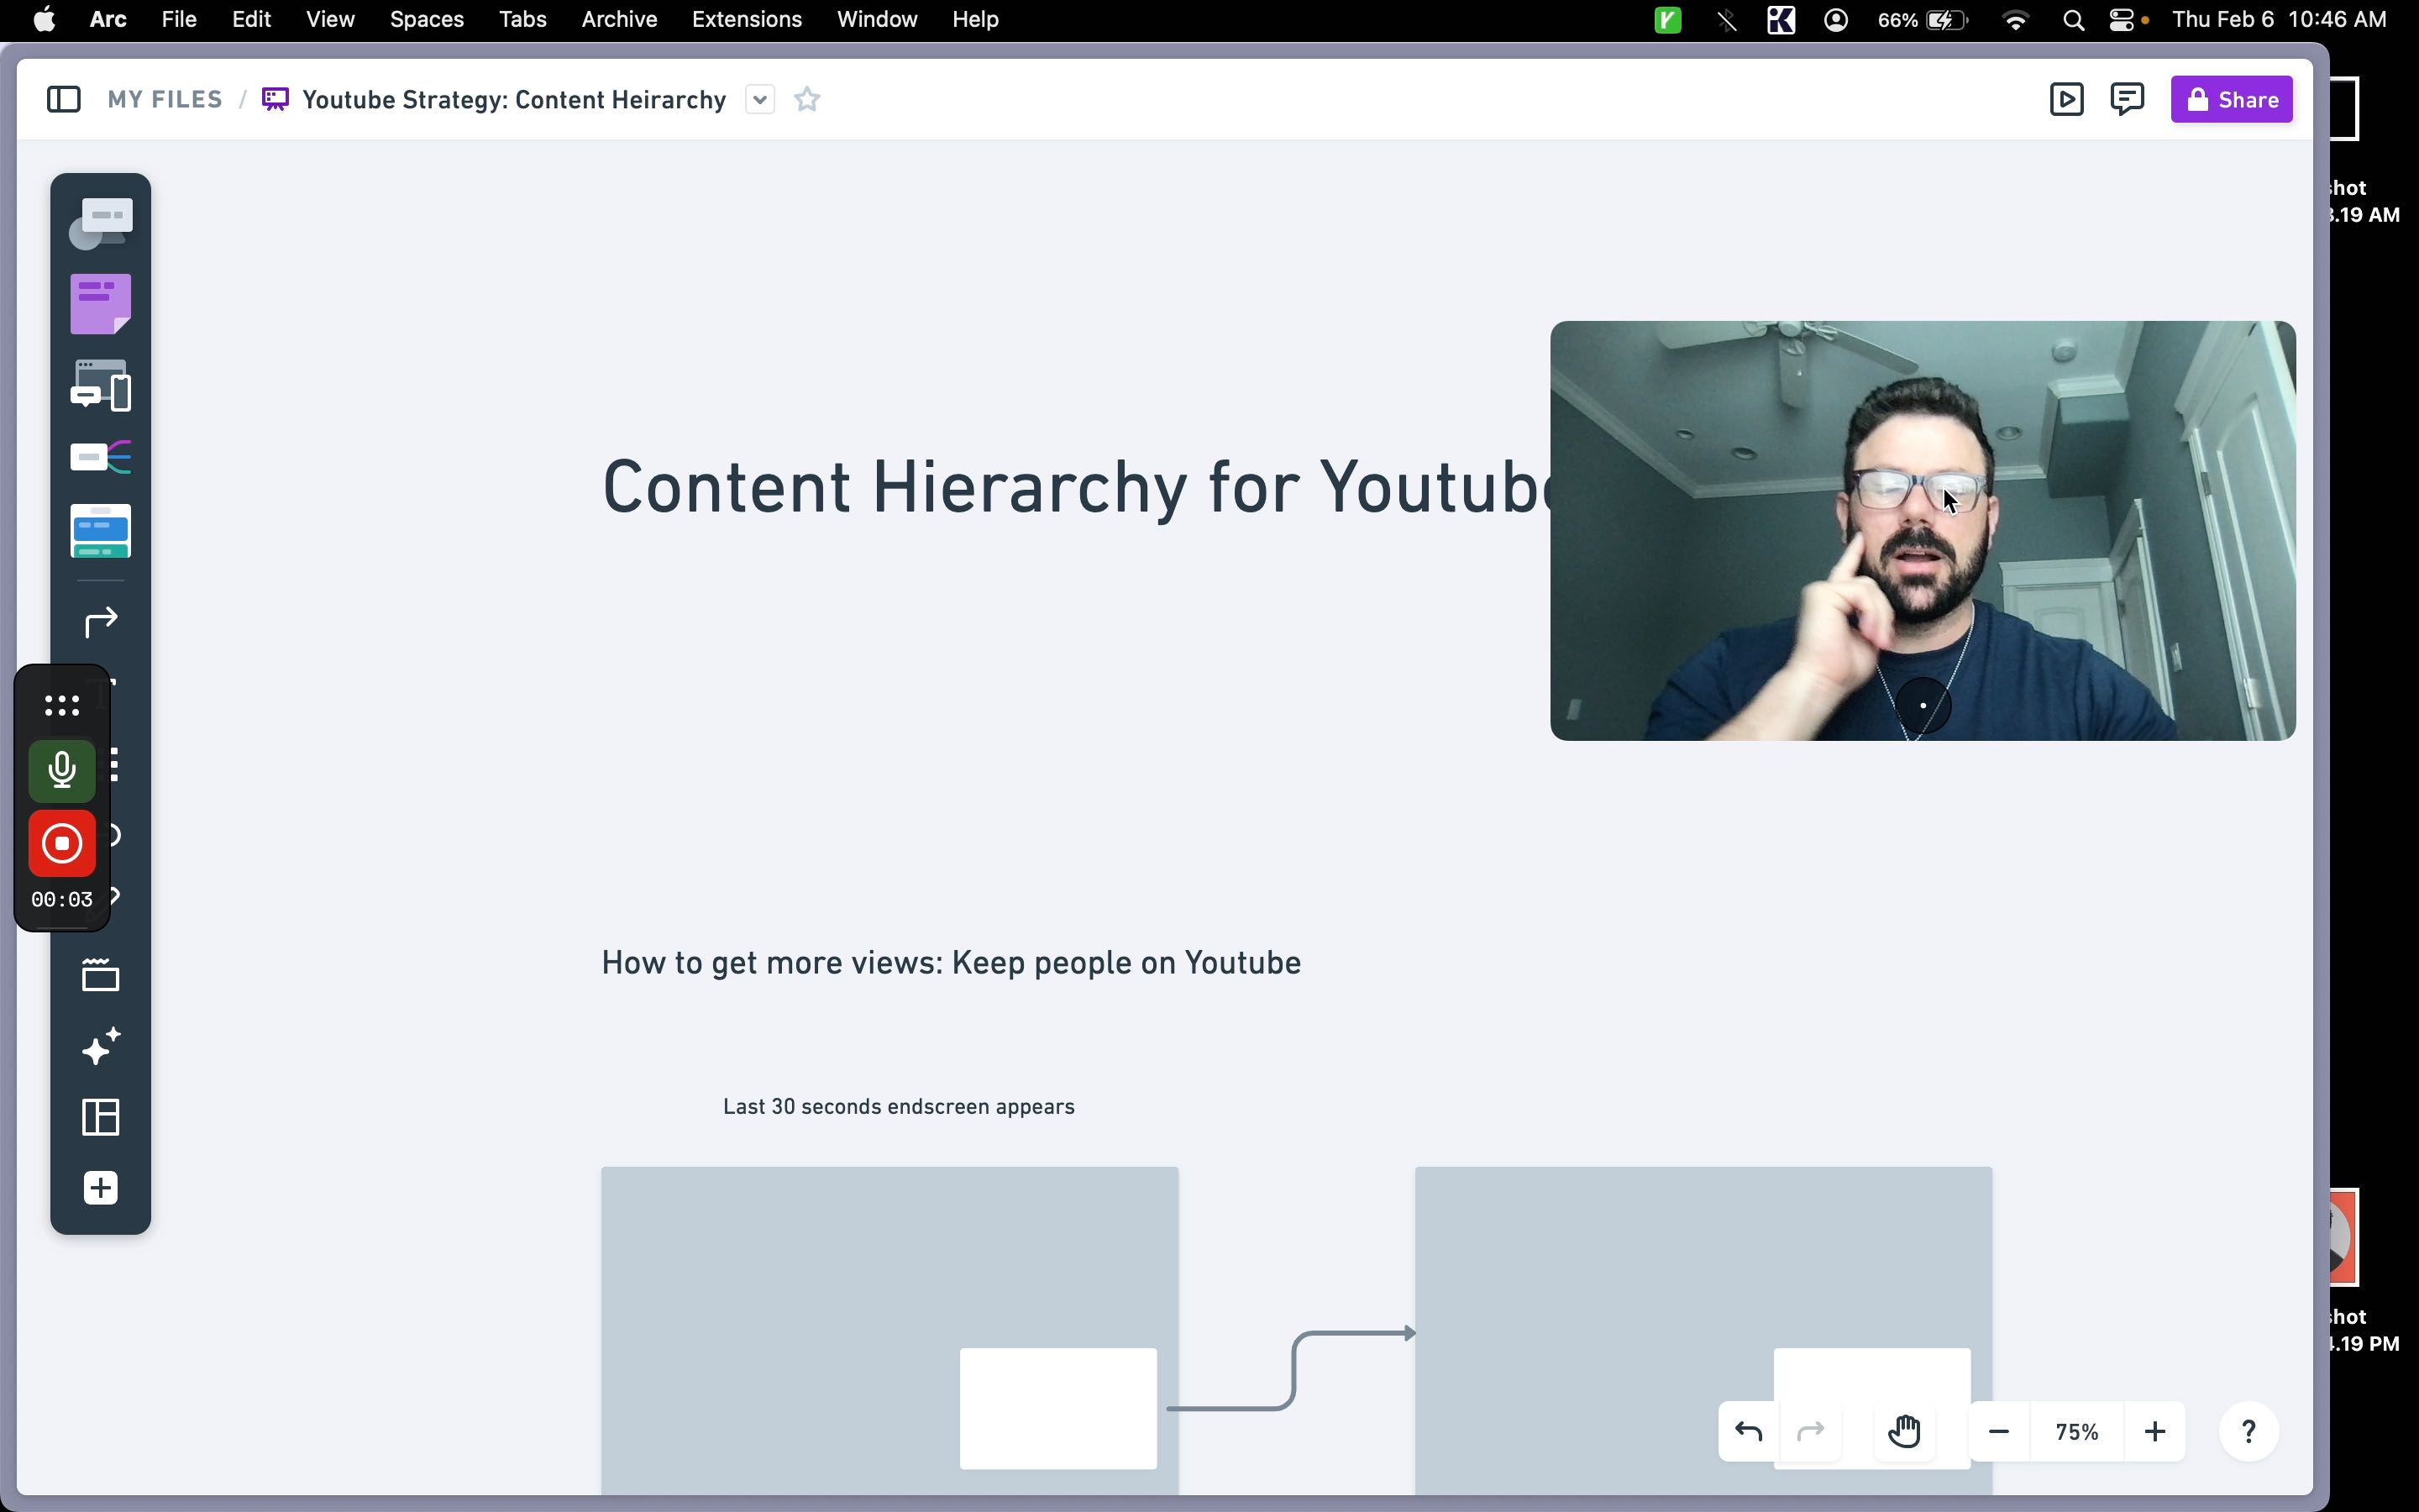This screenshot has height=1512, width=2419.
Task: Open the Help menu
Action: [976, 19]
